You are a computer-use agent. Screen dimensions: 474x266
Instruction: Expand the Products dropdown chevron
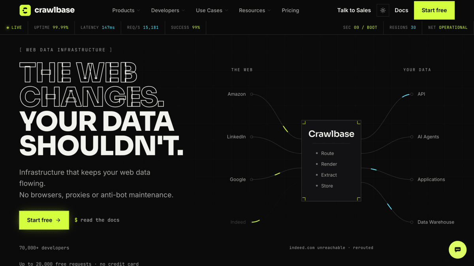coord(138,11)
